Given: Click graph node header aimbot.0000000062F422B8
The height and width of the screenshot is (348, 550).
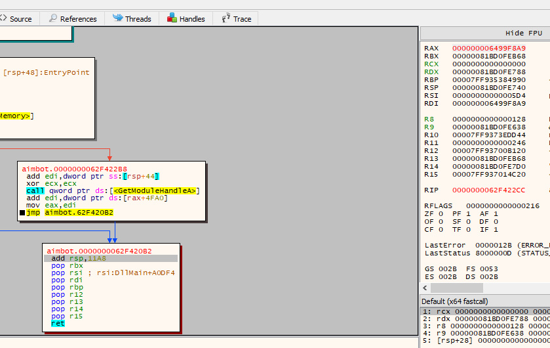Looking at the screenshot, I should 74,169.
